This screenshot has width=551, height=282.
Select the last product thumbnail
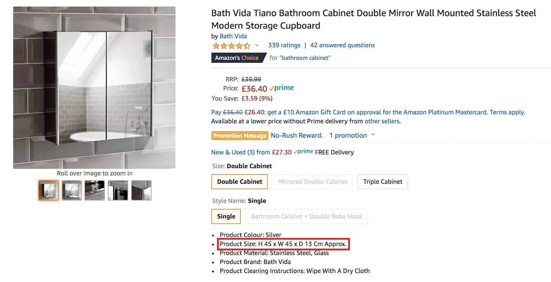coord(141,190)
